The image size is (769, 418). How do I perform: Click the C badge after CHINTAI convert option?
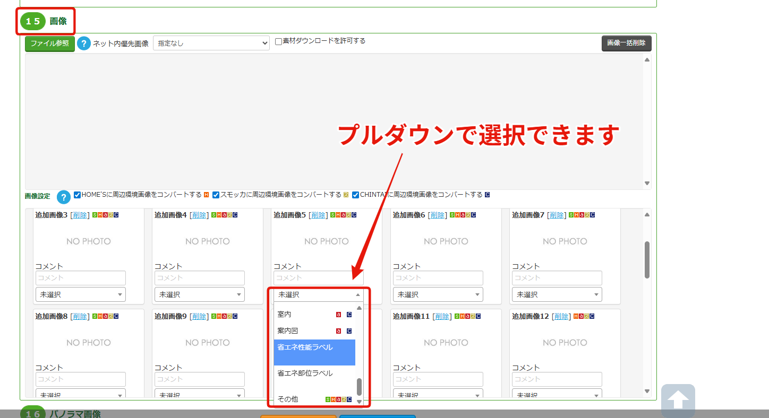pyautogui.click(x=487, y=195)
